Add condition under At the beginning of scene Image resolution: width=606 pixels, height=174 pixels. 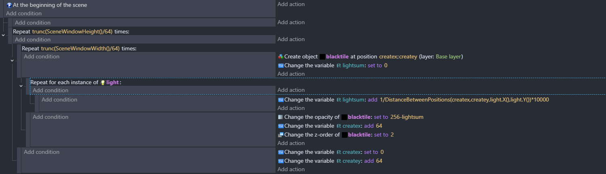[x=23, y=13]
